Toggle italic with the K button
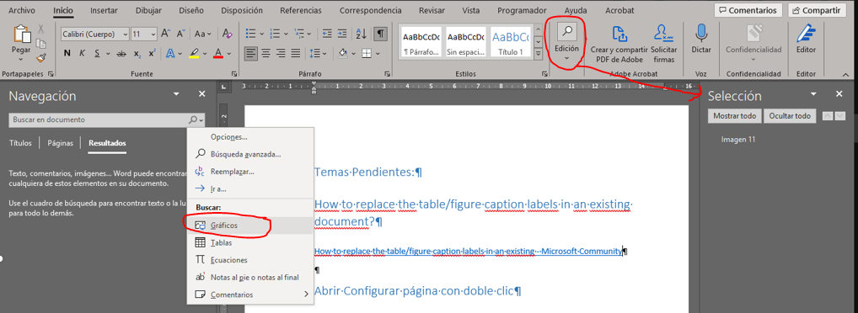This screenshot has height=313, width=858. point(82,53)
